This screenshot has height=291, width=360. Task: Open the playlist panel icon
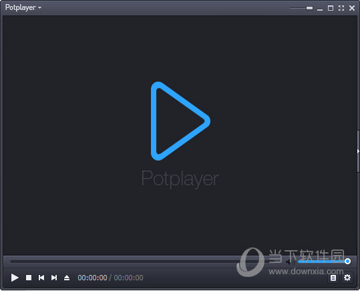tap(333, 278)
